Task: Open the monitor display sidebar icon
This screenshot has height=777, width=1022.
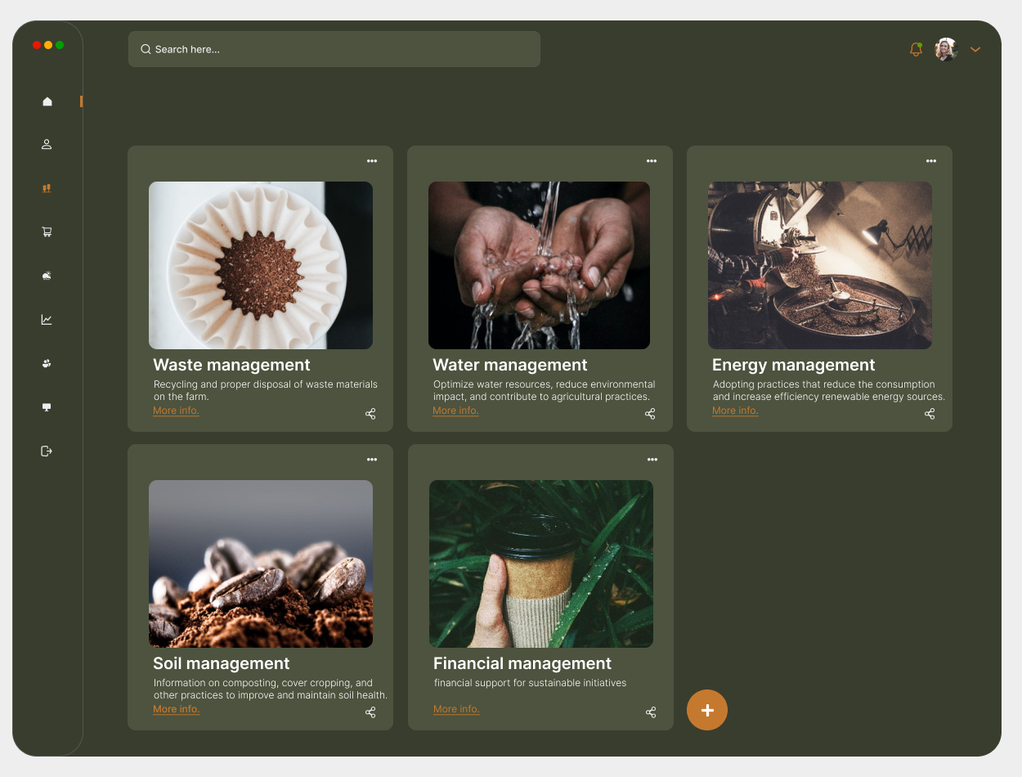Action: 47,407
